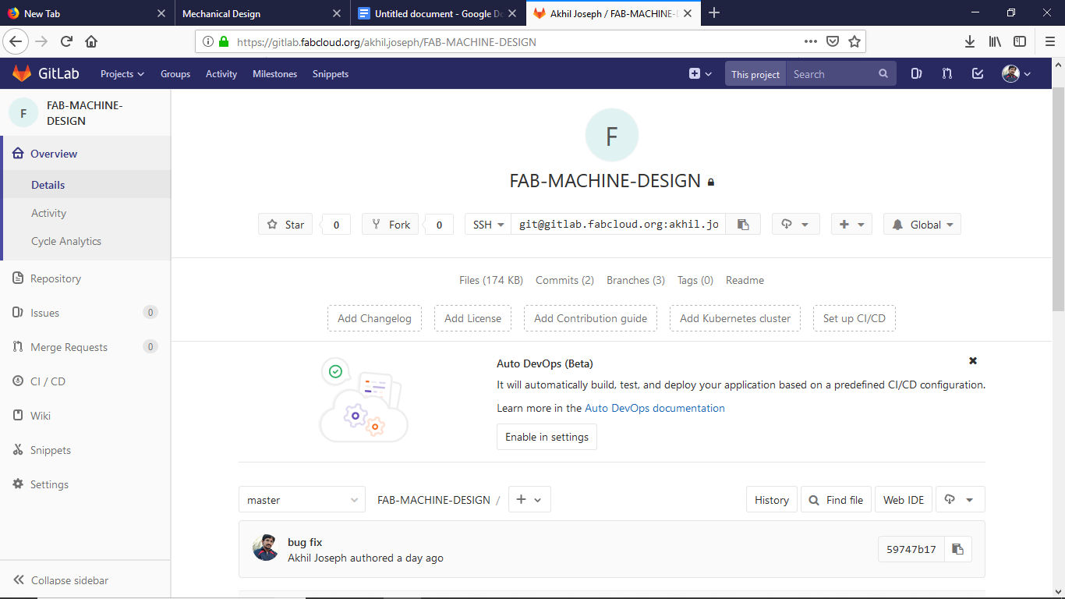Open the Firefox library icon
The width and height of the screenshot is (1065, 599).
point(995,41)
